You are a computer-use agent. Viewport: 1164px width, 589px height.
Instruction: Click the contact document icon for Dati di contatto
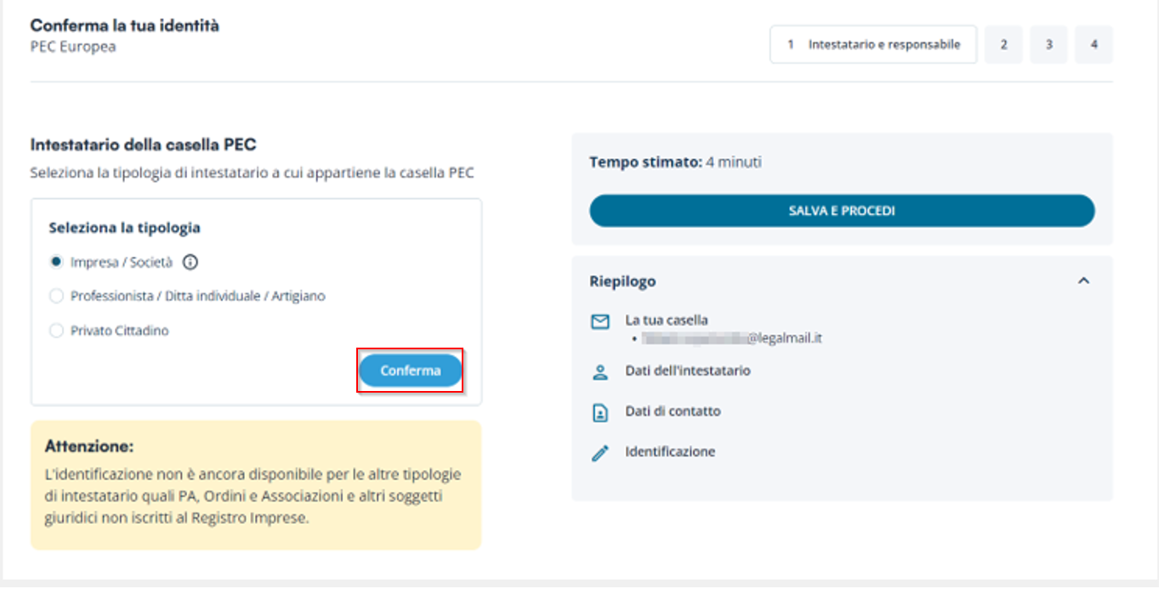pos(600,412)
